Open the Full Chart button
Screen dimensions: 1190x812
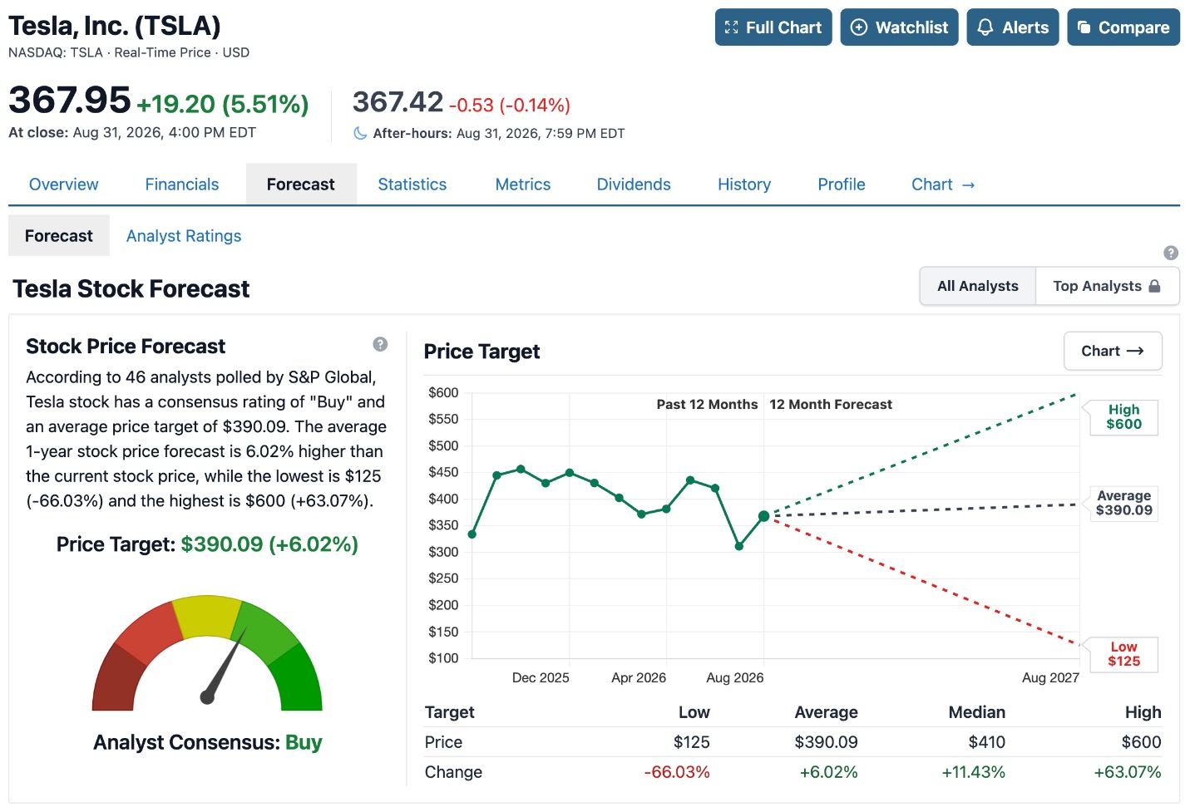tap(773, 27)
